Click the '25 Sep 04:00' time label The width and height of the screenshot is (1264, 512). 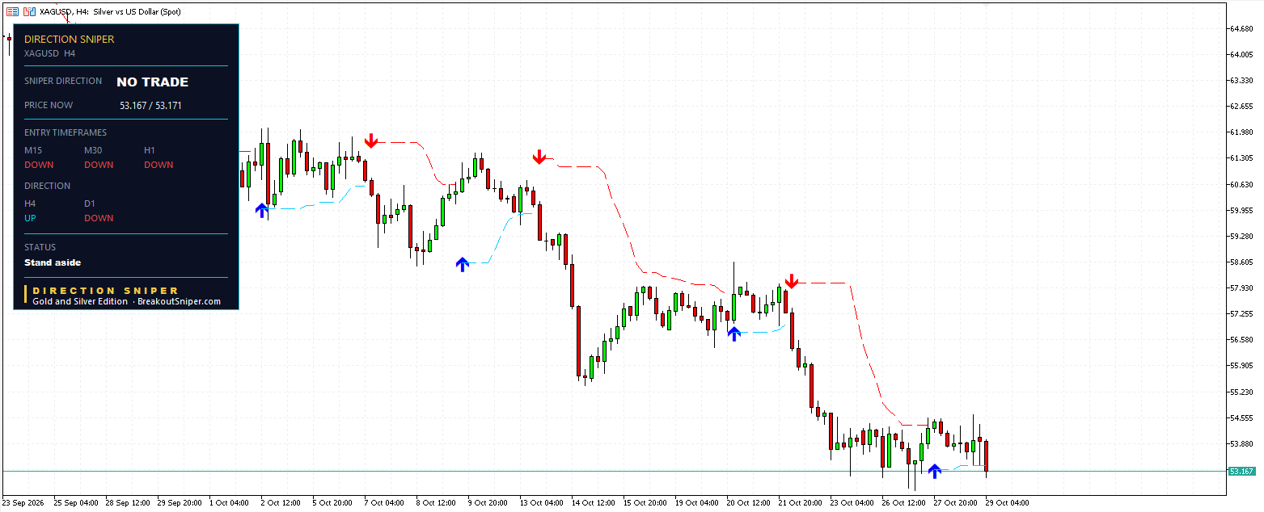(x=76, y=502)
